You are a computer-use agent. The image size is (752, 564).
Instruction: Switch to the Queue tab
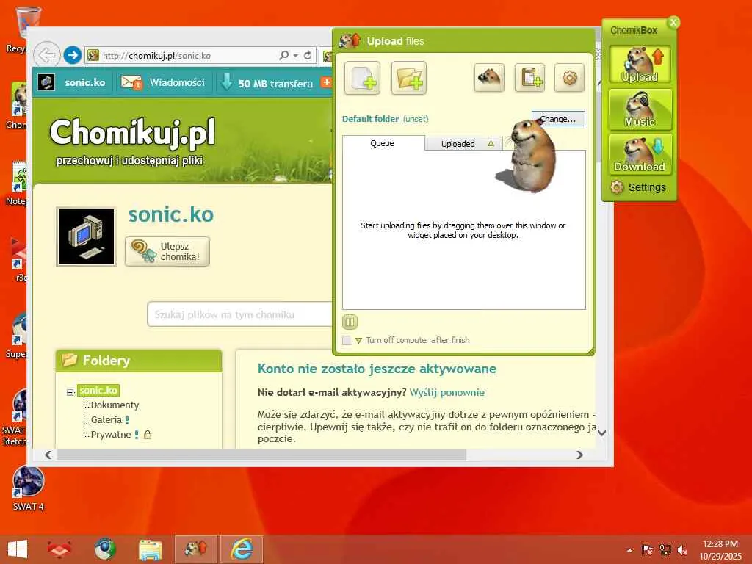point(382,143)
